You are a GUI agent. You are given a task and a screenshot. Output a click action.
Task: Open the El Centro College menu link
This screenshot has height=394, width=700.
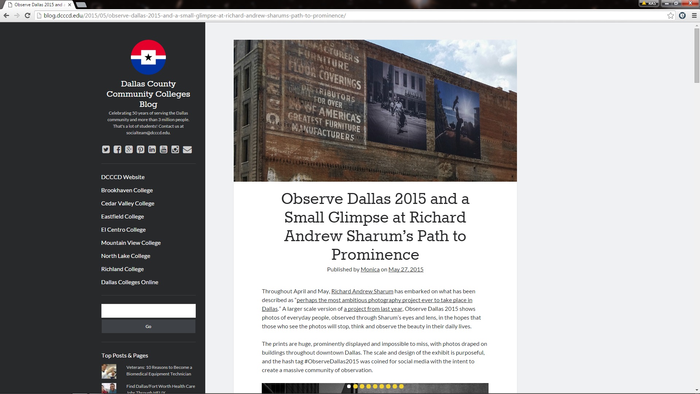123,229
